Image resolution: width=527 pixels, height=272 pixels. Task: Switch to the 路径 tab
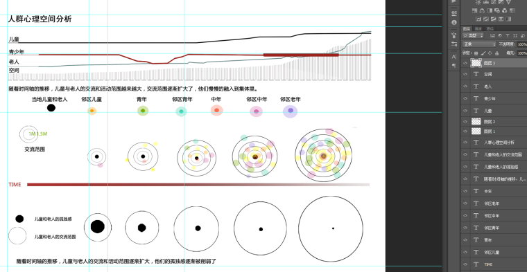click(x=490, y=28)
